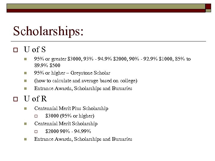The height and width of the screenshot is (161, 215).
Task: Click the "U of S" heading
Action: 35,49
